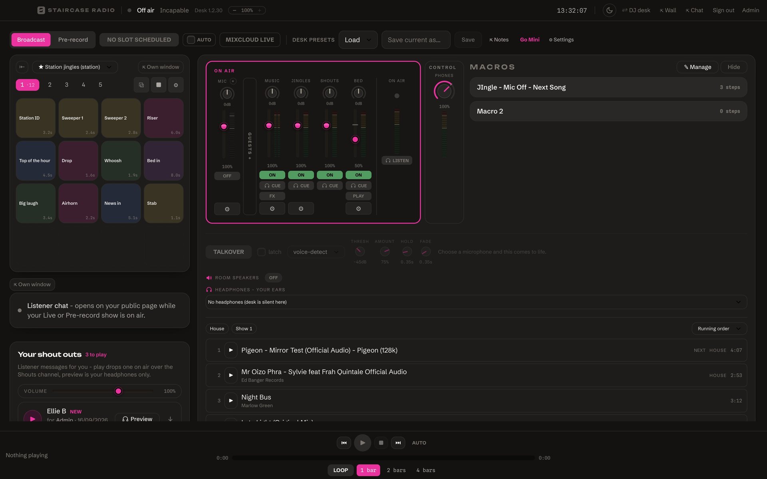Open Station jingles bank dropdown
Viewport: 767px width, 479px height.
pos(75,67)
